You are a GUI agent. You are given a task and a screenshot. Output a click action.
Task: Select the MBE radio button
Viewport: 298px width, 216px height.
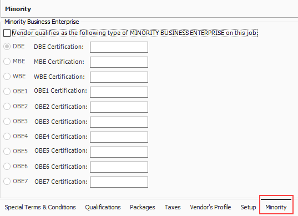click(7, 62)
